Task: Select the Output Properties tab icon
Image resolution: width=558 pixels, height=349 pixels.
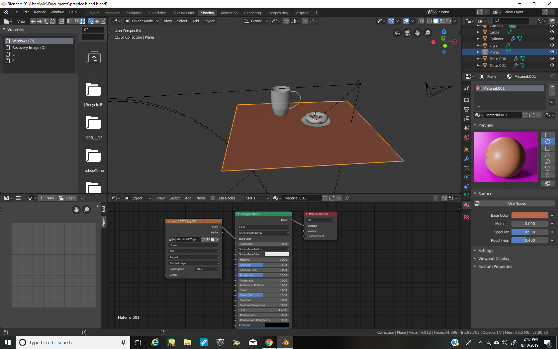Action: [x=466, y=109]
